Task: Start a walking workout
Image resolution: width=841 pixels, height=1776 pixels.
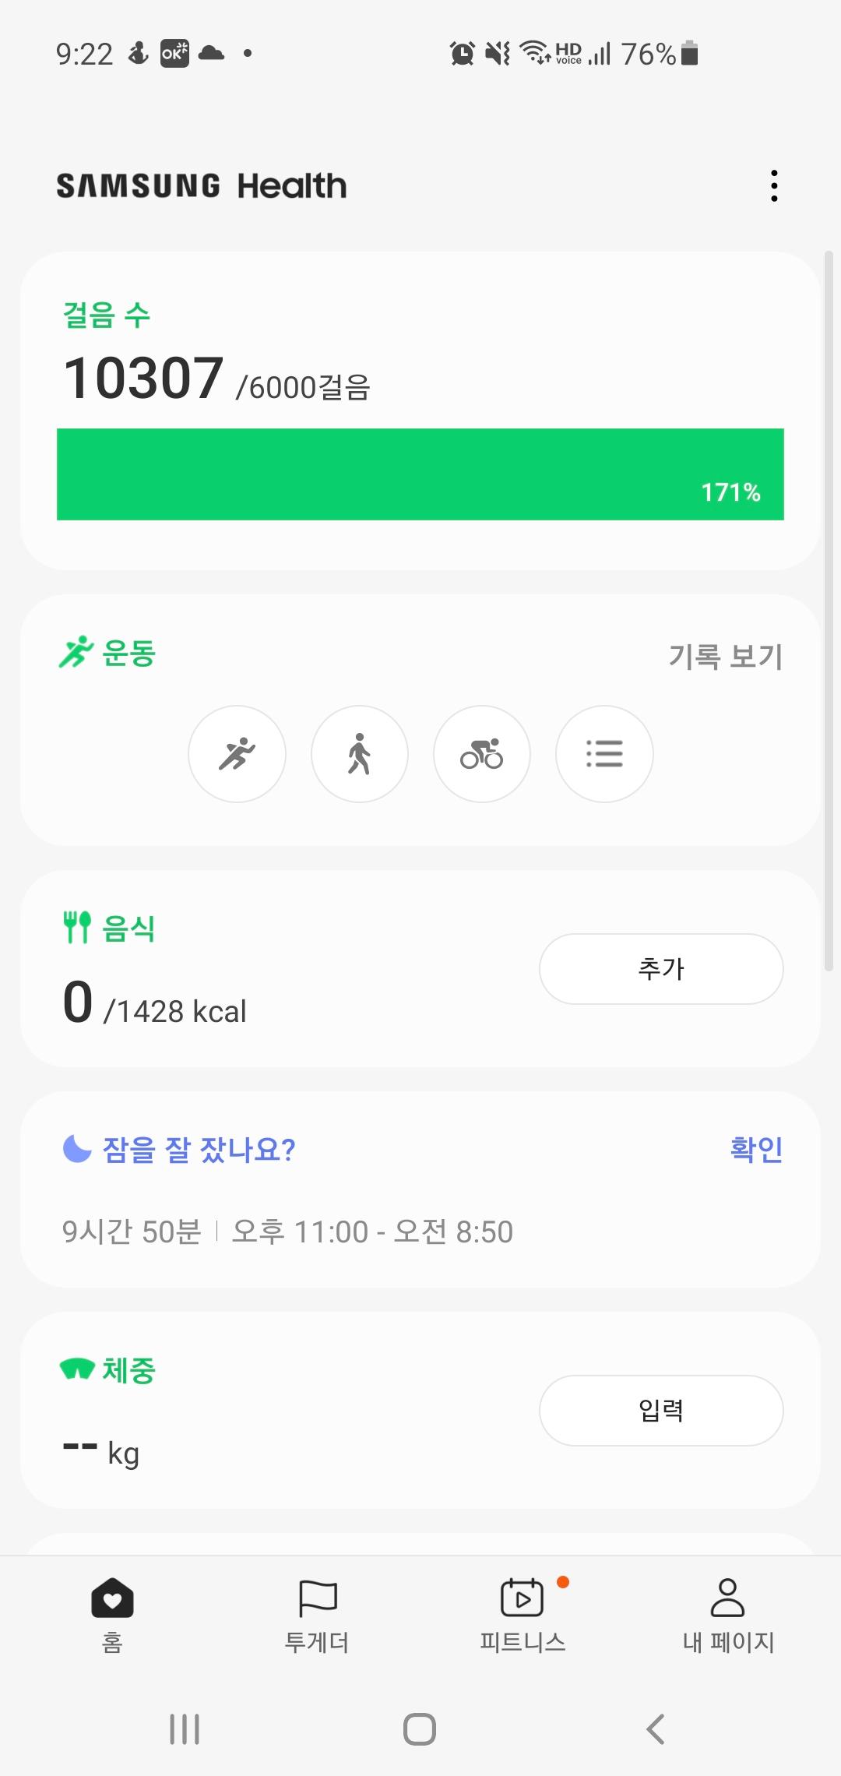Action: (x=359, y=754)
